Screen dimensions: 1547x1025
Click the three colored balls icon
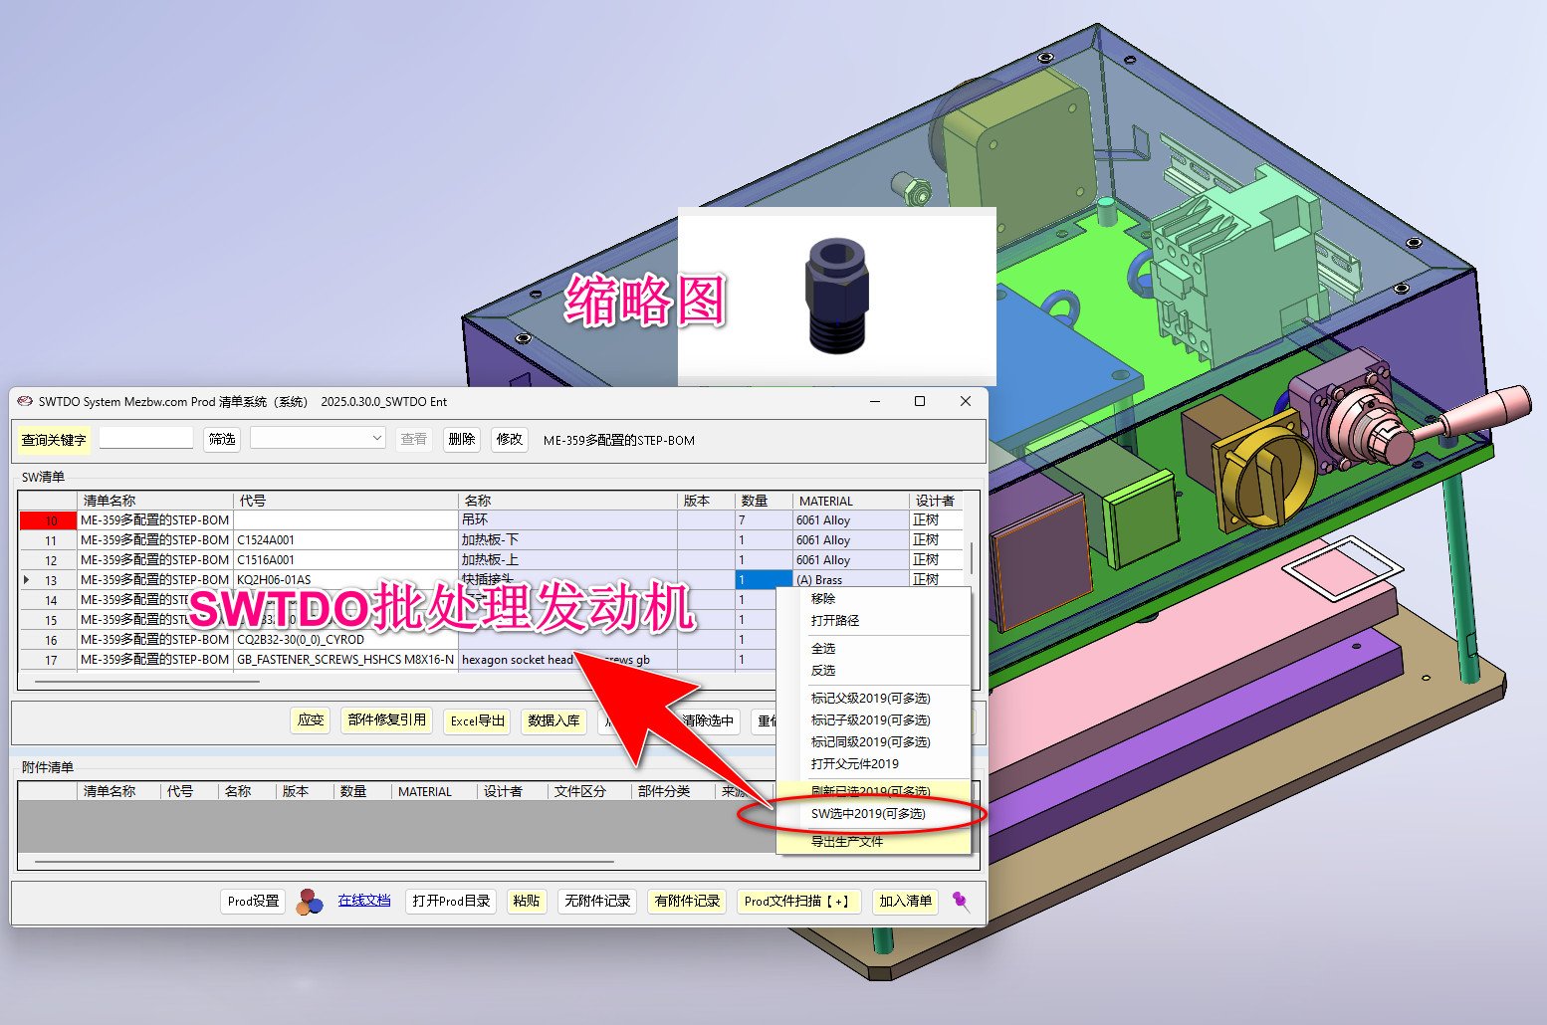pyautogui.click(x=310, y=902)
